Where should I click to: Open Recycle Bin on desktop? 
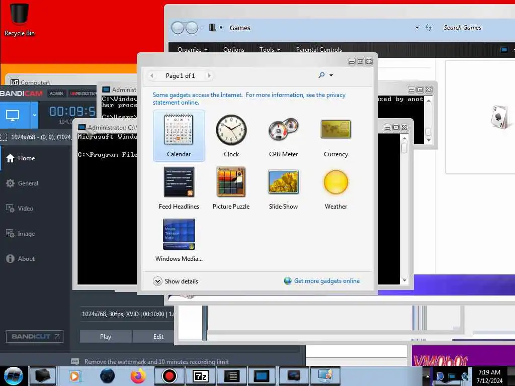click(x=19, y=19)
